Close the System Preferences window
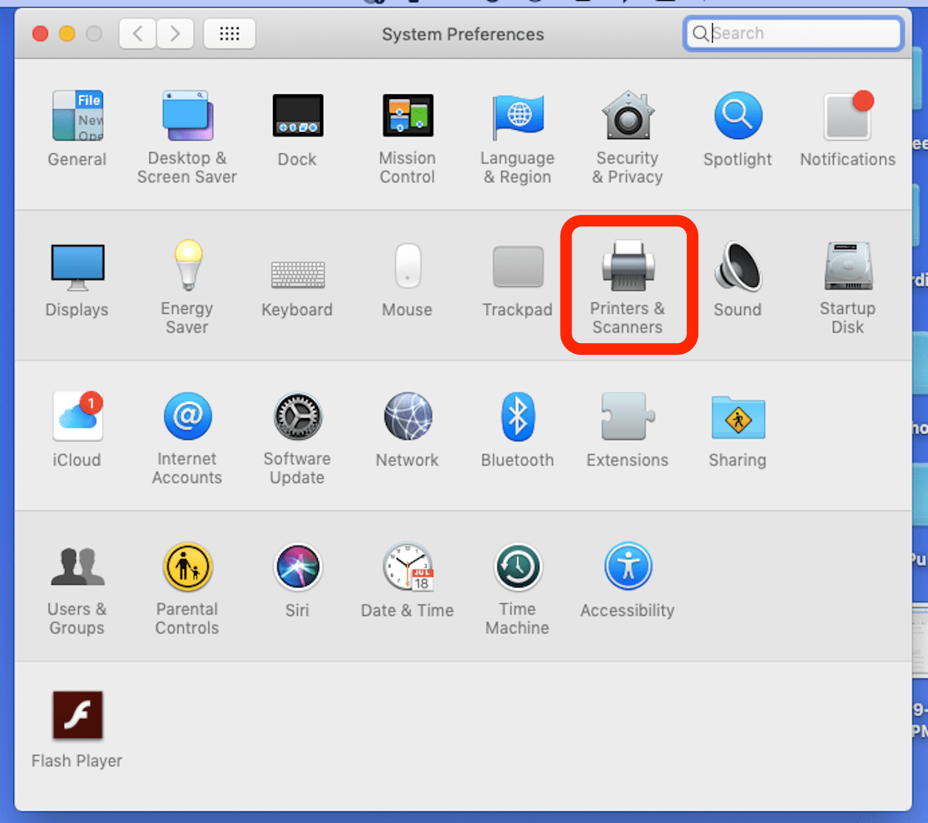The image size is (928, 823). [40, 33]
